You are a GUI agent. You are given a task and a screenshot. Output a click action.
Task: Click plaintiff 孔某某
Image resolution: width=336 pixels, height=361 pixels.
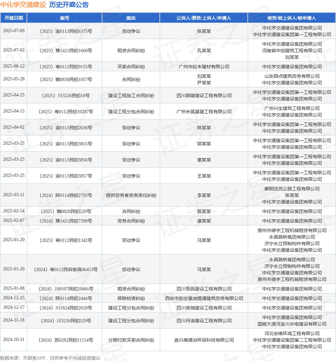(204, 51)
